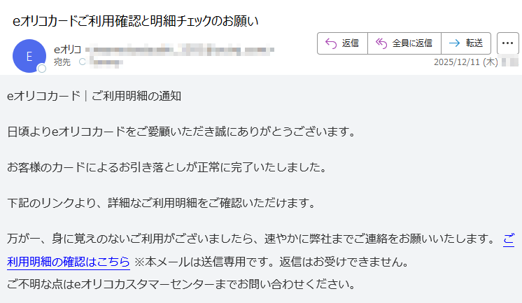Click the blurred sender email address
522x303 pixels.
pyautogui.click(x=180, y=50)
